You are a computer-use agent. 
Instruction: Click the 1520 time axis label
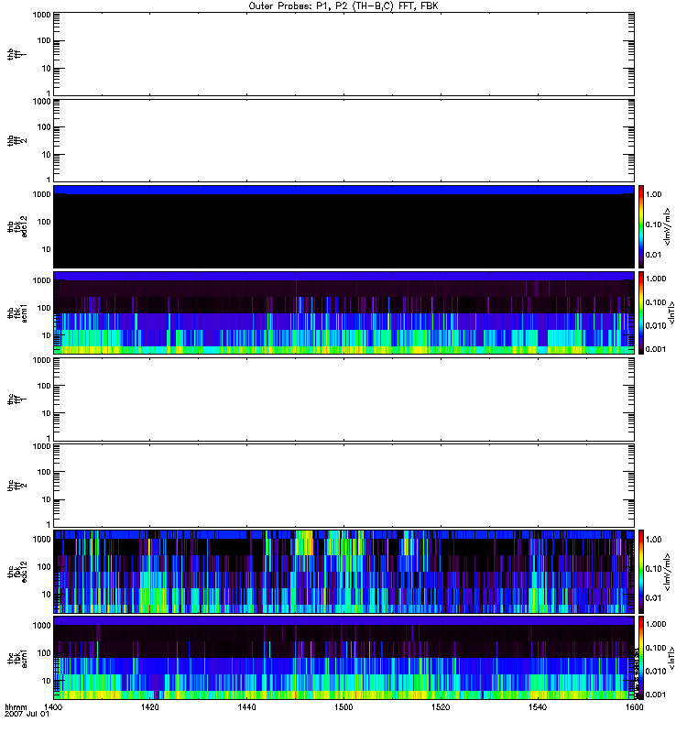[440, 708]
